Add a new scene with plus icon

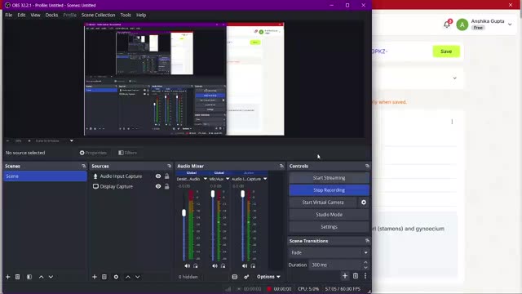(x=8, y=277)
